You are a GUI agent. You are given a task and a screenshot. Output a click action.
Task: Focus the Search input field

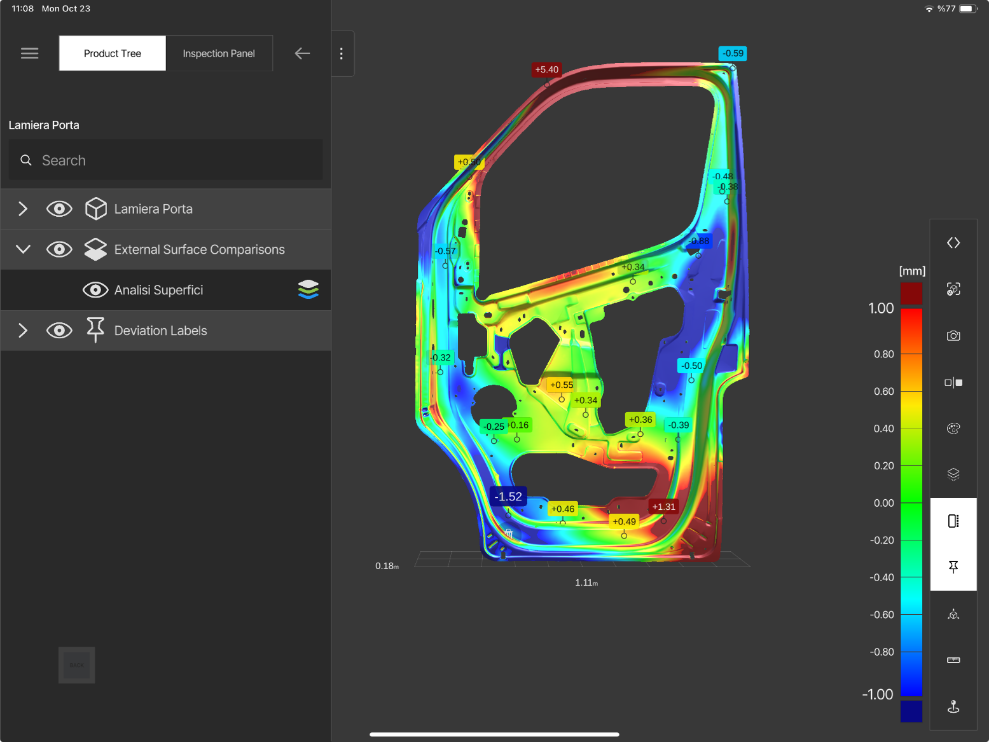click(165, 160)
